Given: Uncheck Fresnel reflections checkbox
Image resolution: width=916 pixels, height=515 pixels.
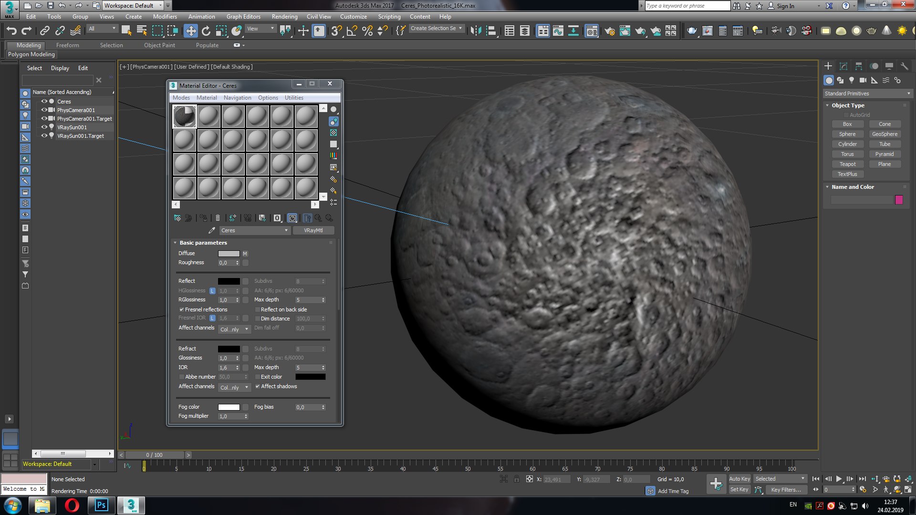Looking at the screenshot, I should pos(182,309).
